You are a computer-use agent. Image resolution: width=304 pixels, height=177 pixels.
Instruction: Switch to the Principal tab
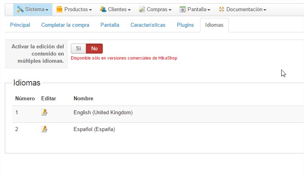[20, 25]
